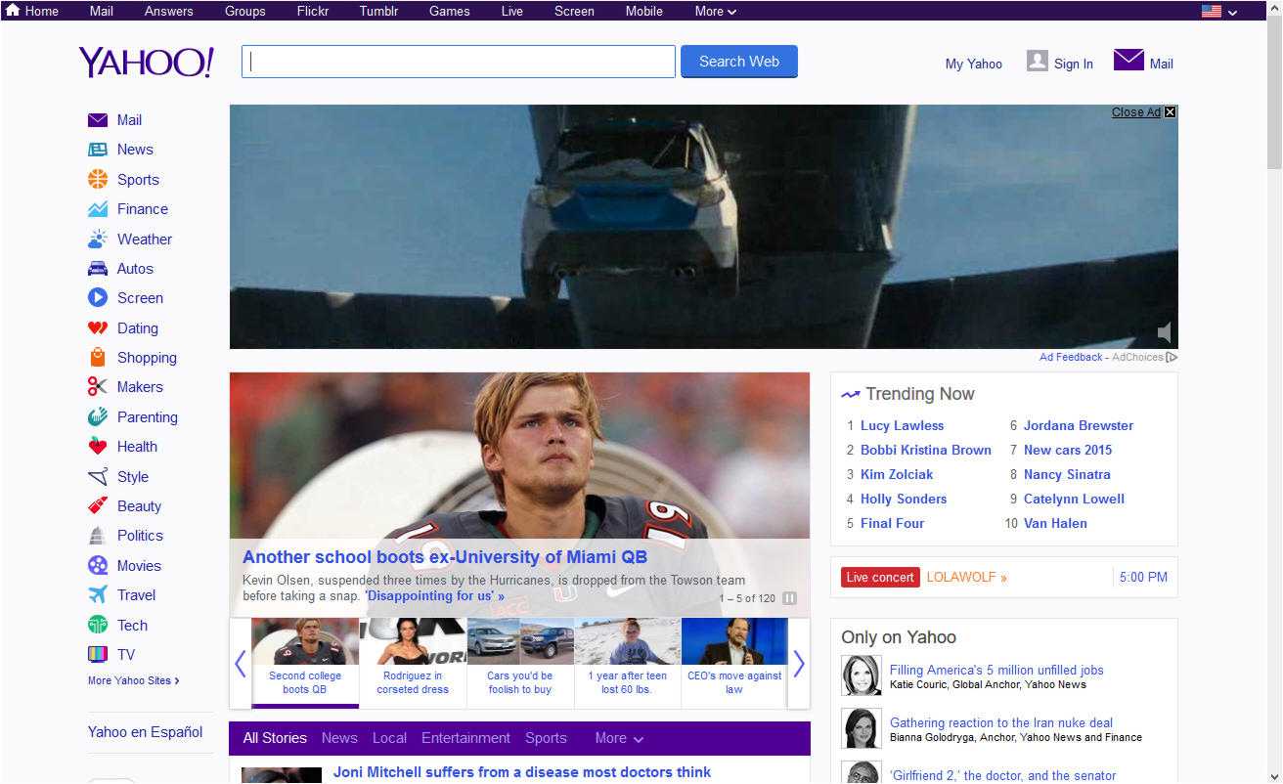Click the Travel airplane icon
This screenshot has height=784, width=1283.
coord(98,595)
